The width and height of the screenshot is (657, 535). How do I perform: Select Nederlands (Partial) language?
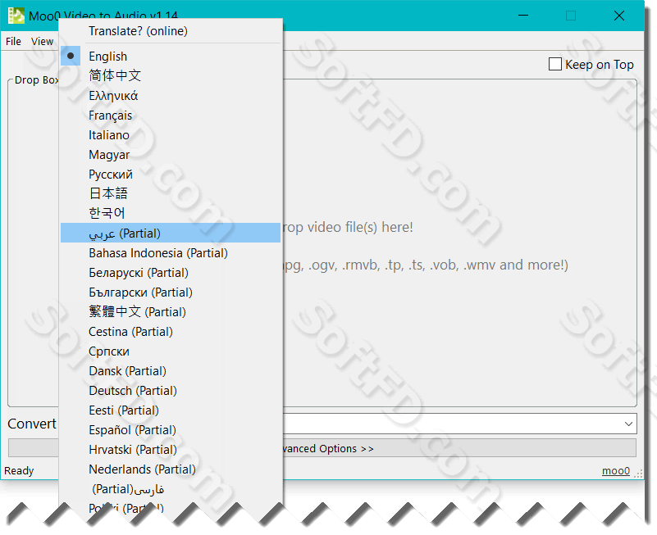click(x=171, y=469)
